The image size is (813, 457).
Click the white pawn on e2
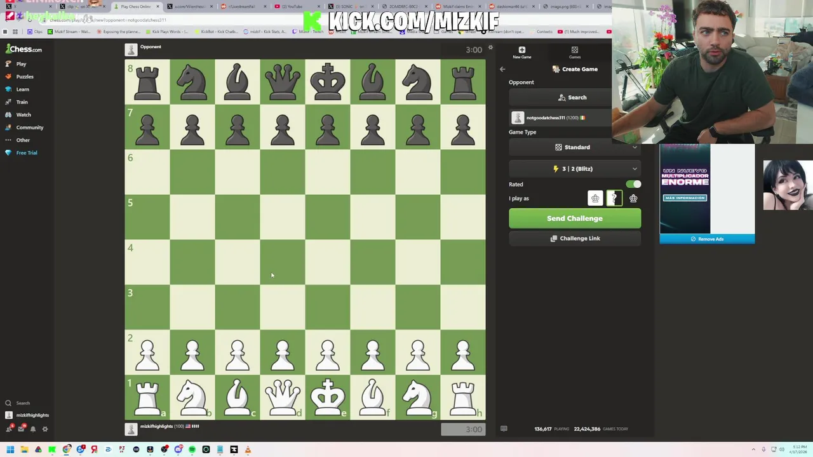coord(328,353)
